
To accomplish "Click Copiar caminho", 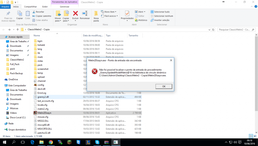I will pos(42,16).
